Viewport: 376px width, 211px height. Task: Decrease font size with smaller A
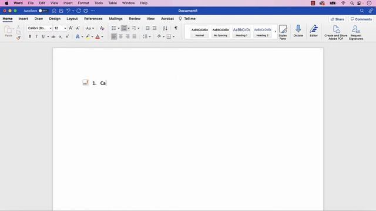(x=78, y=28)
